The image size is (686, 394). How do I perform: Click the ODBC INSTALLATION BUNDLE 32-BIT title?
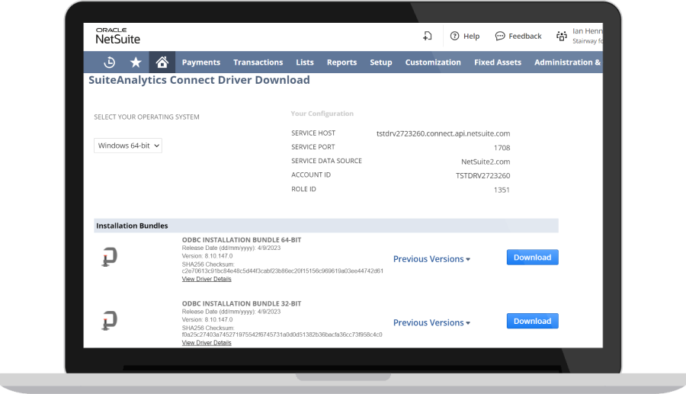pyautogui.click(x=242, y=303)
